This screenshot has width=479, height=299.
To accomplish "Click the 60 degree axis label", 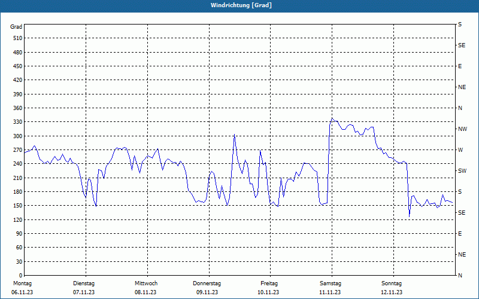I will [19, 247].
